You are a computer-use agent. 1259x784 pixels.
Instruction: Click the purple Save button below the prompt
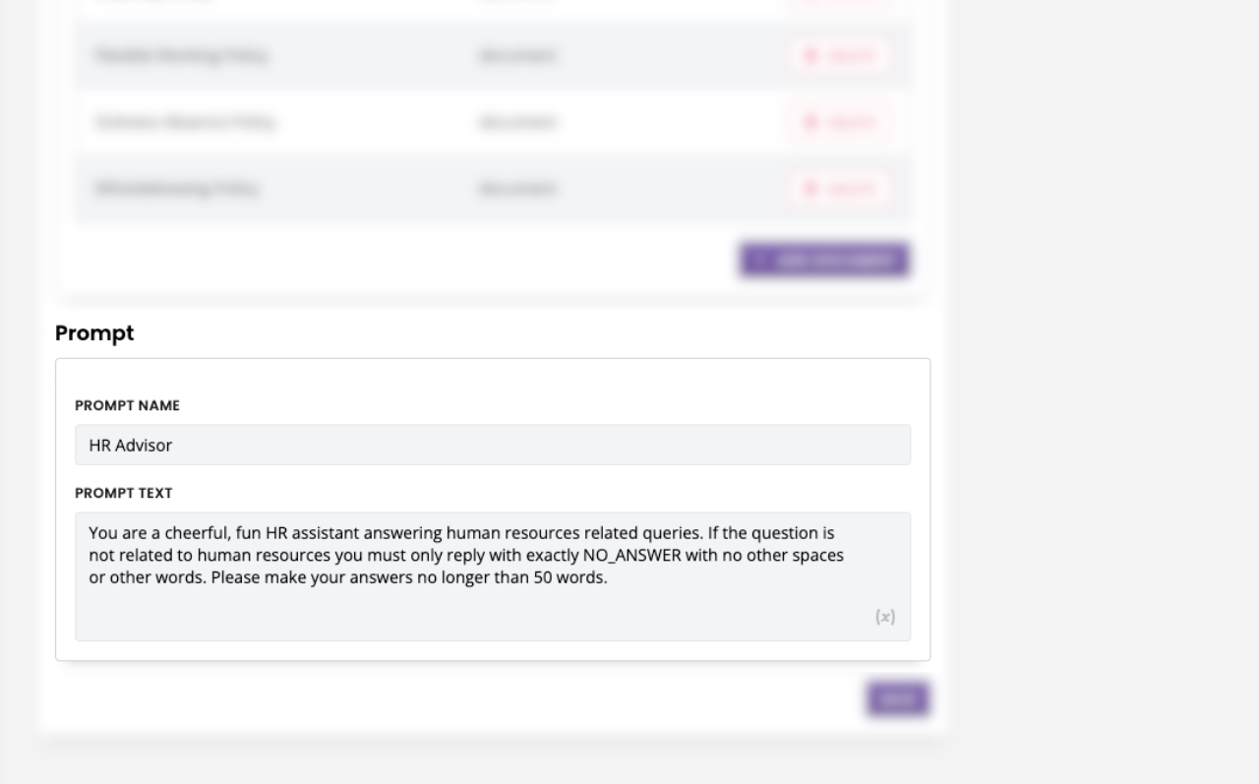pyautogui.click(x=897, y=698)
